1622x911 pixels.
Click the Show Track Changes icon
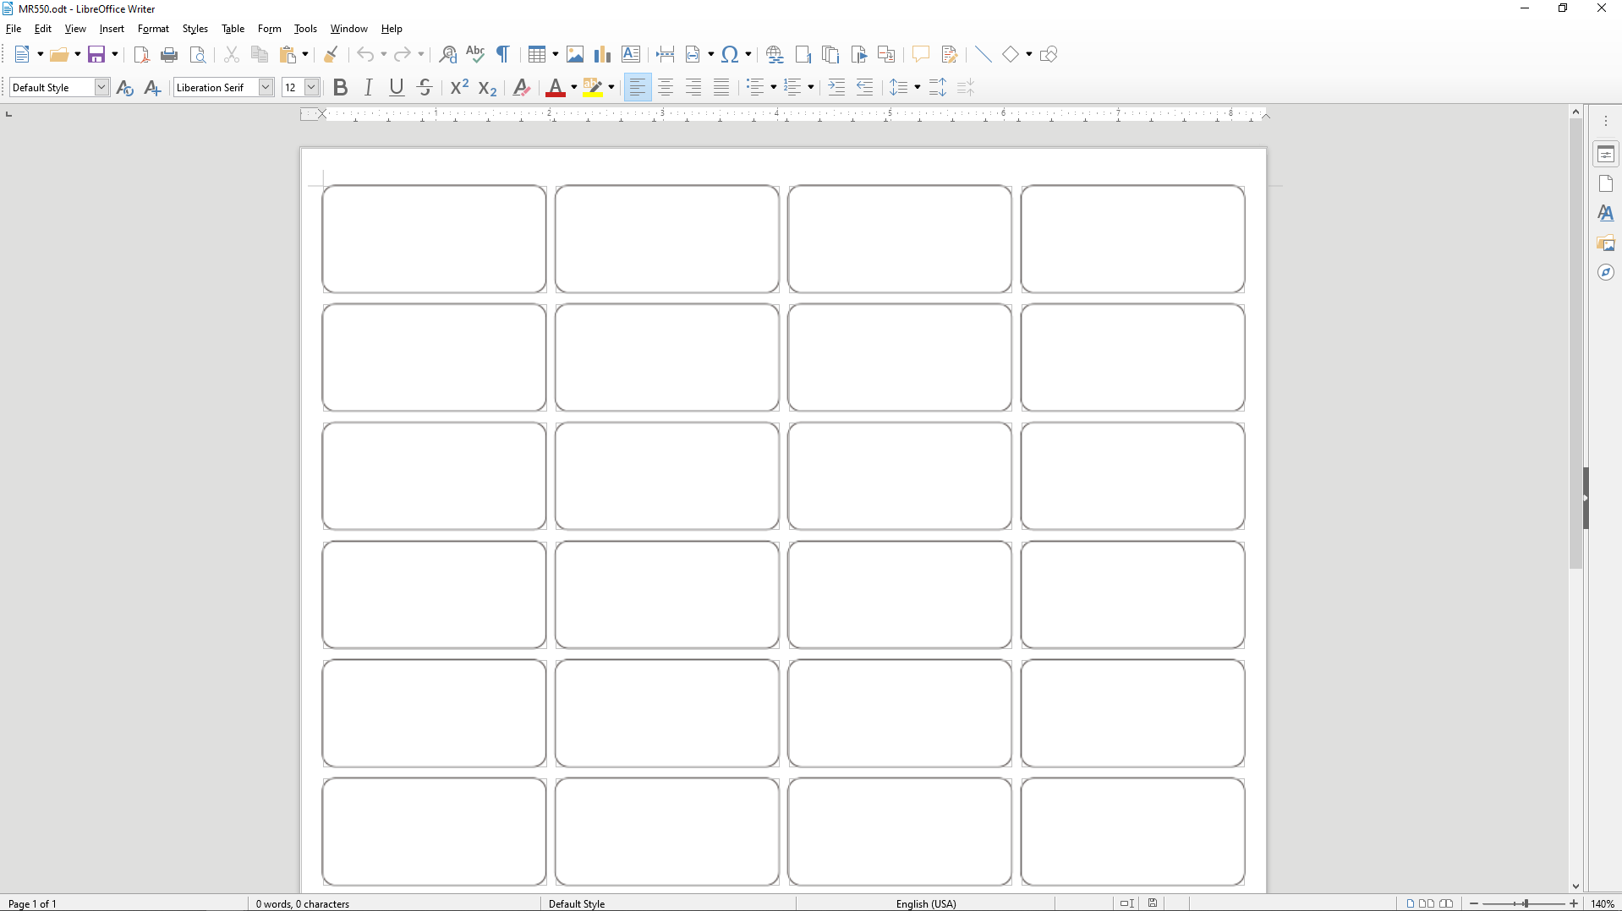point(949,54)
